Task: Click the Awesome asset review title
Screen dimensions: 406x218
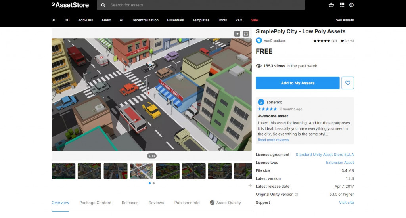Action: [x=273, y=116]
